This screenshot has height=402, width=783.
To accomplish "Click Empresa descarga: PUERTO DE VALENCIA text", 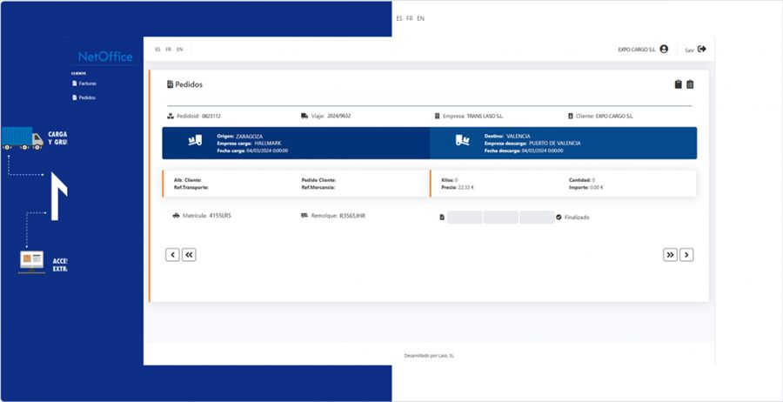I will tap(532, 144).
